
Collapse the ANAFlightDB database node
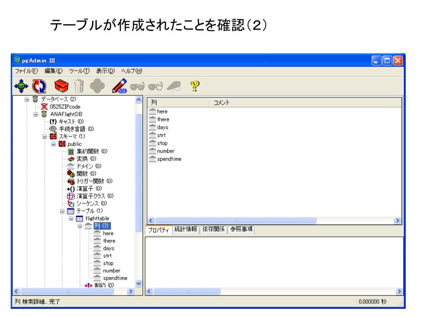pos(36,115)
